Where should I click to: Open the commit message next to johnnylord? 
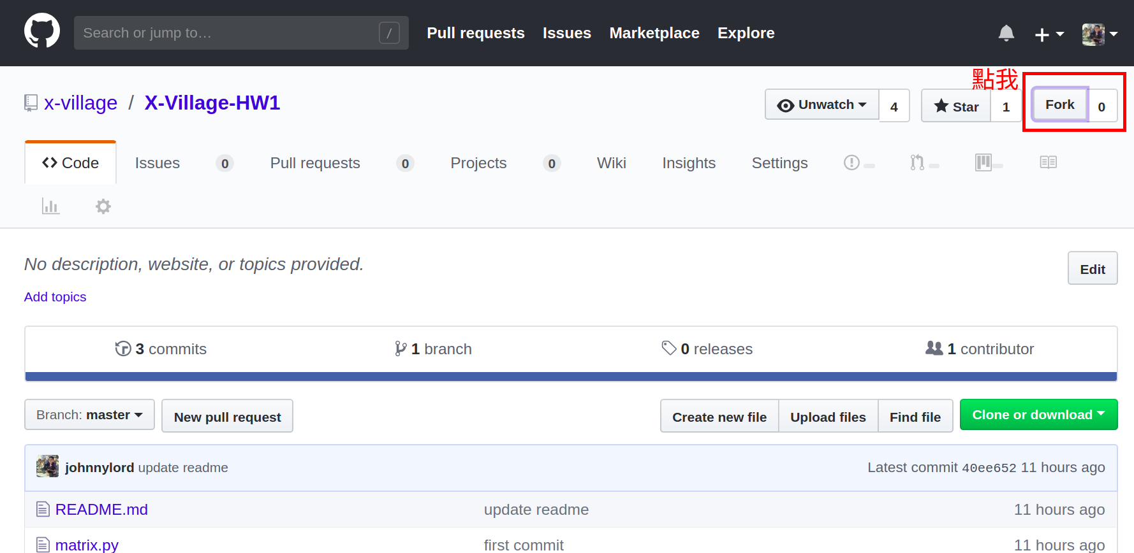pos(183,468)
